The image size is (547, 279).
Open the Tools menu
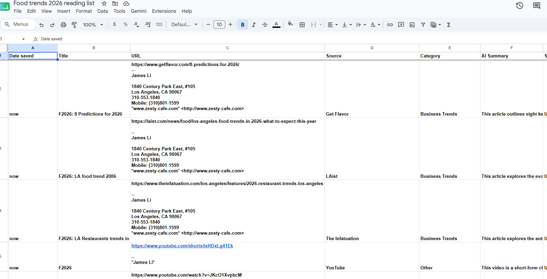[x=119, y=11]
